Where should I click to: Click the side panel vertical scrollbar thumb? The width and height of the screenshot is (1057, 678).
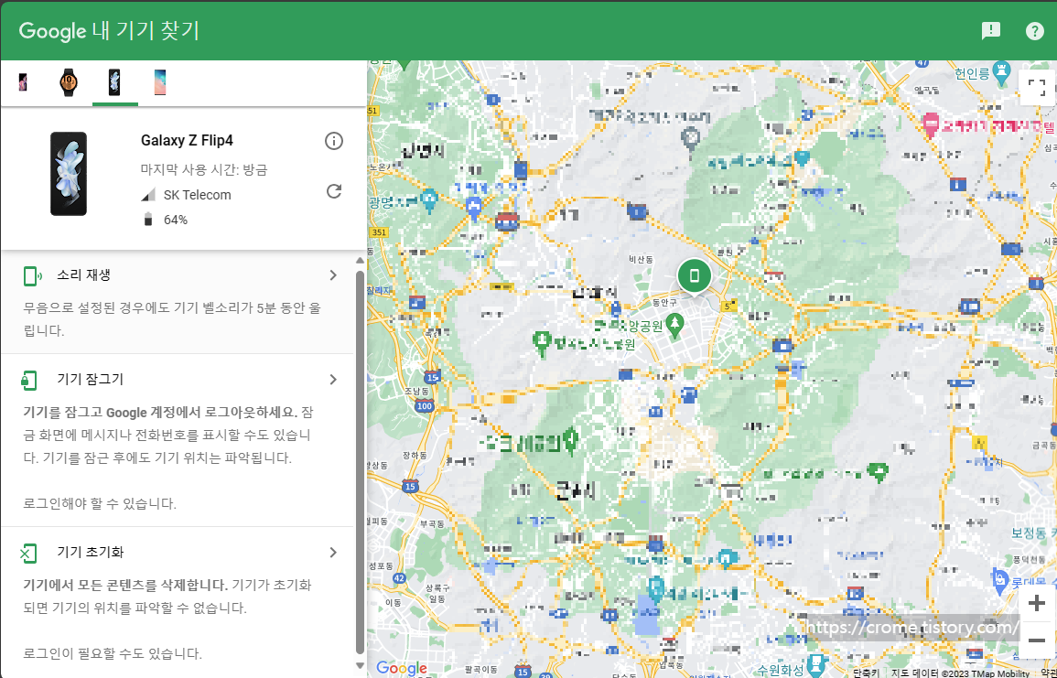(360, 462)
